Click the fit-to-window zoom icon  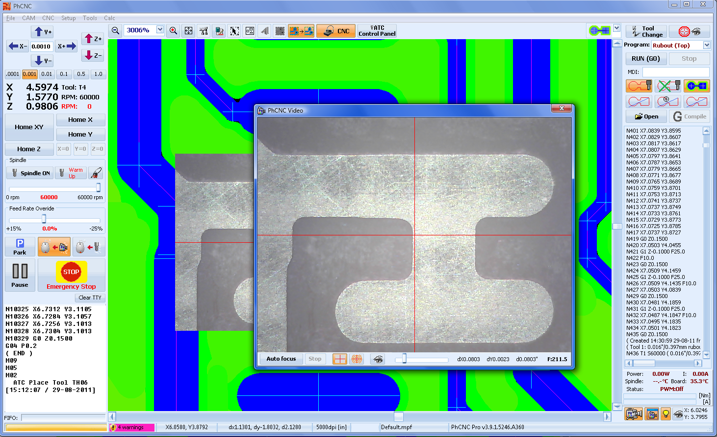[188, 31]
